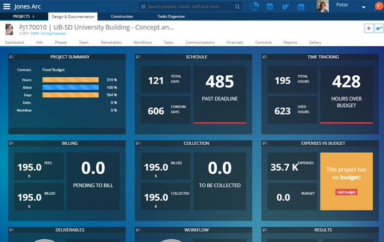The image size is (384, 242).
Task: Open the Workflows project tab
Action: tap(143, 43)
